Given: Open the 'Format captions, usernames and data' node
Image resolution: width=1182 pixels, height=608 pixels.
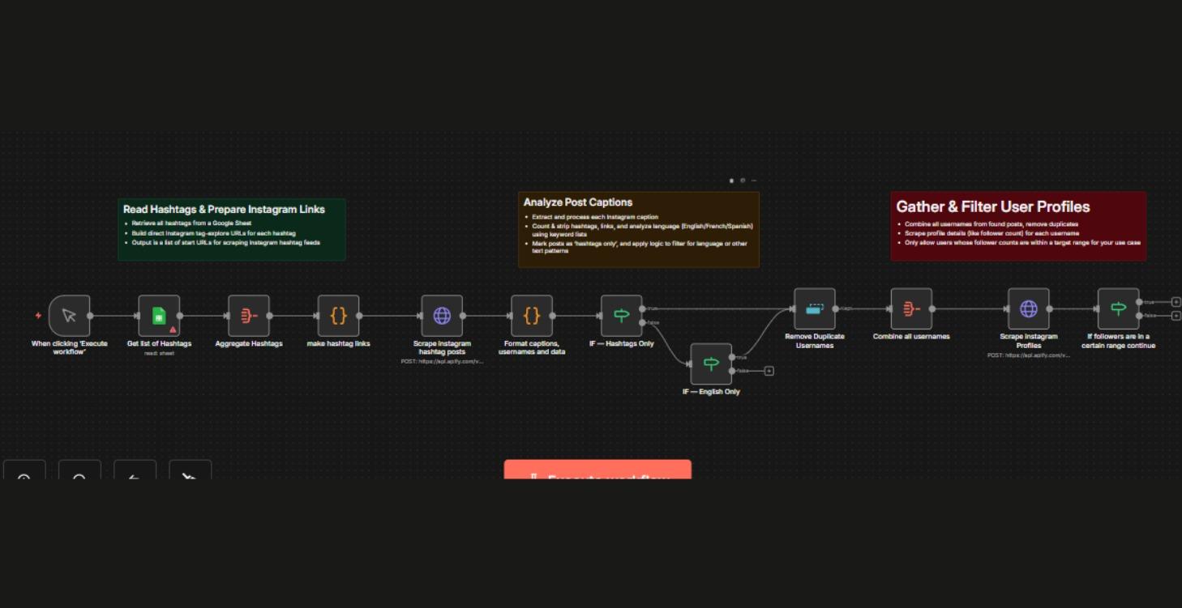Looking at the screenshot, I should 532,316.
